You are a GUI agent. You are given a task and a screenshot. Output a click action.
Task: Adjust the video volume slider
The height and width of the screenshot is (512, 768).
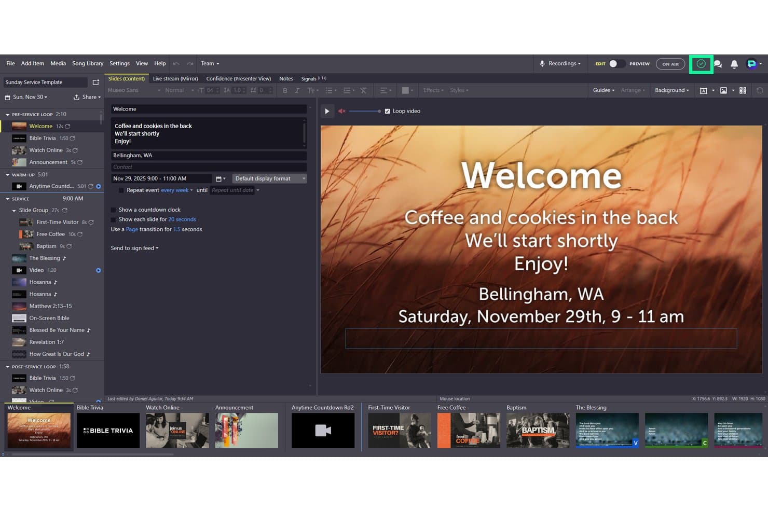tap(365, 111)
